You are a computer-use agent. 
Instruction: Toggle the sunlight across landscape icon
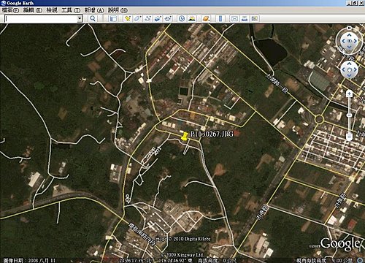point(192,18)
